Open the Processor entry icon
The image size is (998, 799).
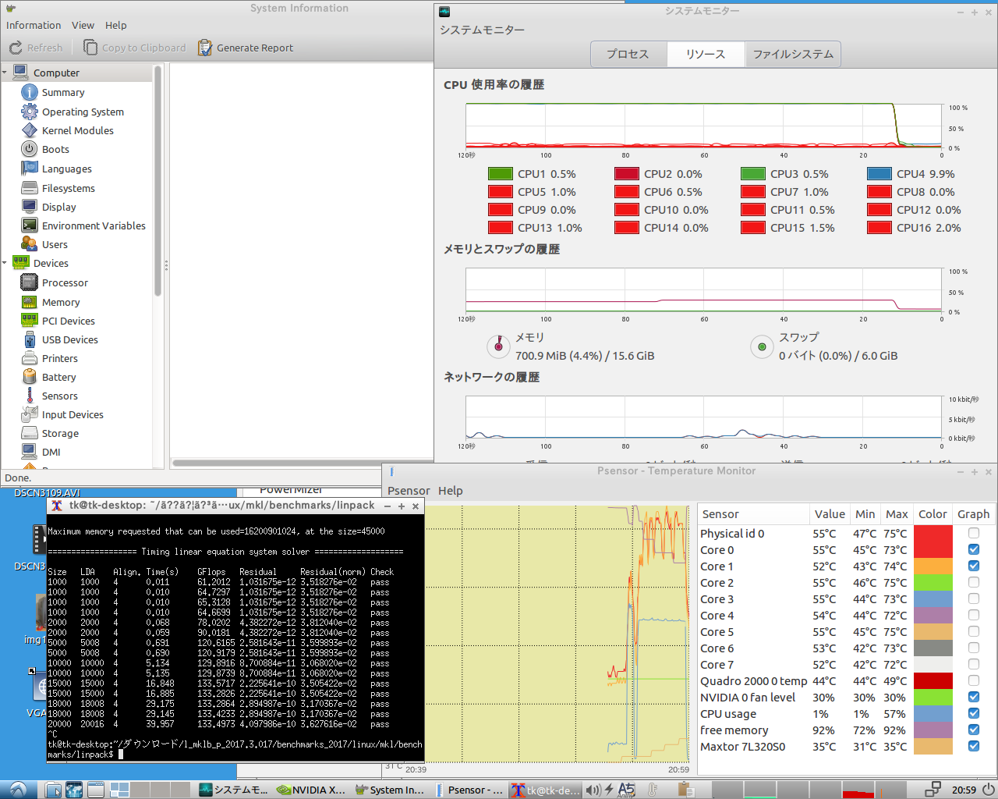[x=30, y=282]
